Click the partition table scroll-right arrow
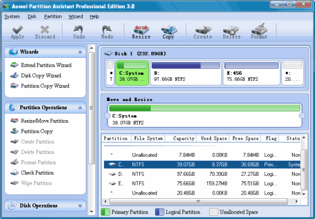 (x=297, y=202)
